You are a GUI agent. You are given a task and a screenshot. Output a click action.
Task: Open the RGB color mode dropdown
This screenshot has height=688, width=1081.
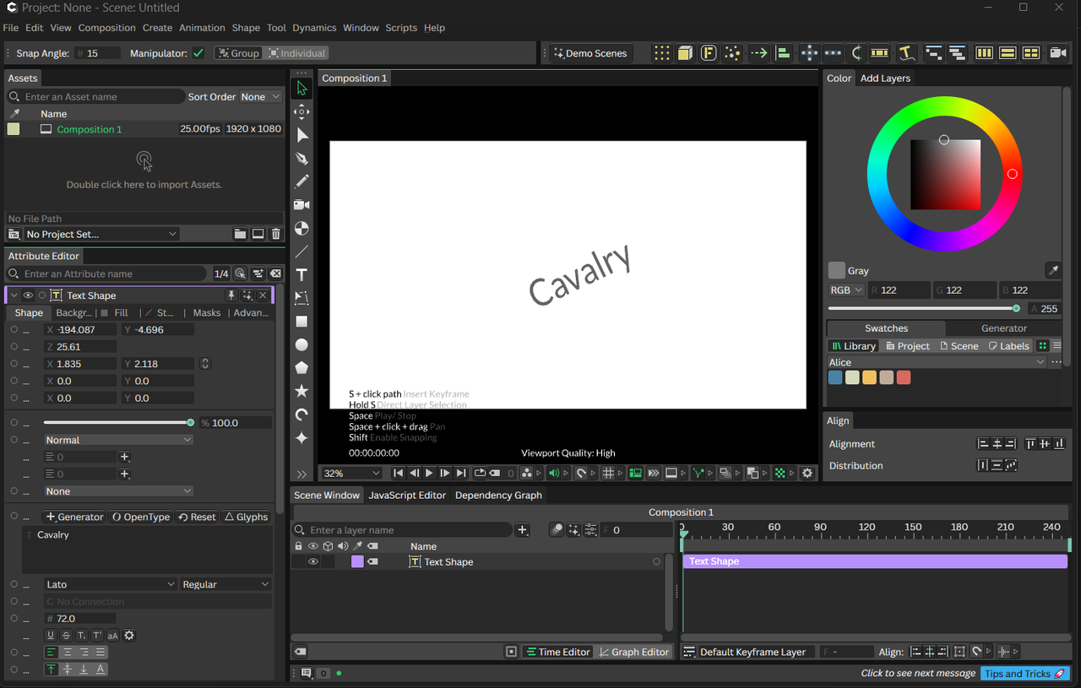point(846,290)
